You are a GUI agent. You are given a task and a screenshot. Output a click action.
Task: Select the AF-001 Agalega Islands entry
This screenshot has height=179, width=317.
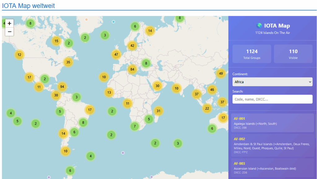[x=272, y=123]
